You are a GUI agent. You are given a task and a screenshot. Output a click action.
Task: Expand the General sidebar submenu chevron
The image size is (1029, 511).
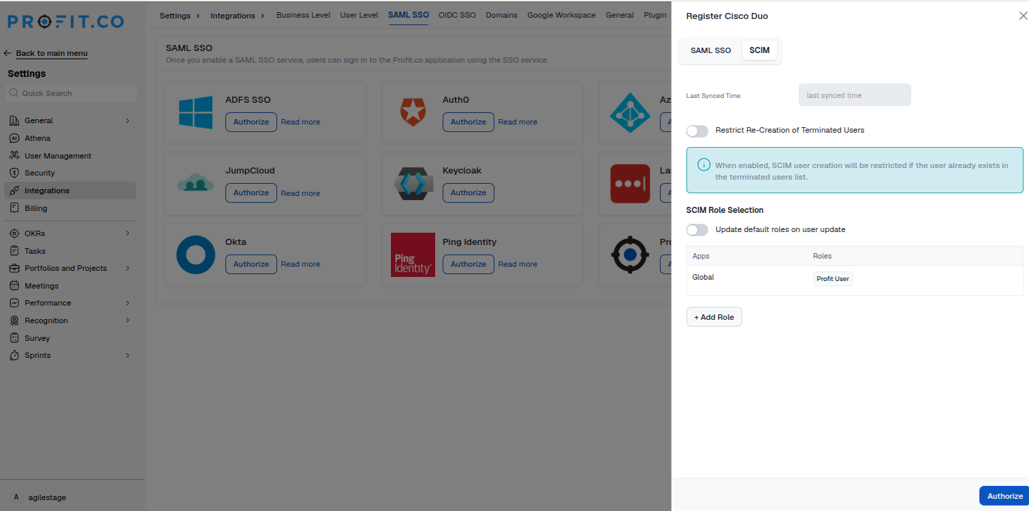point(127,120)
